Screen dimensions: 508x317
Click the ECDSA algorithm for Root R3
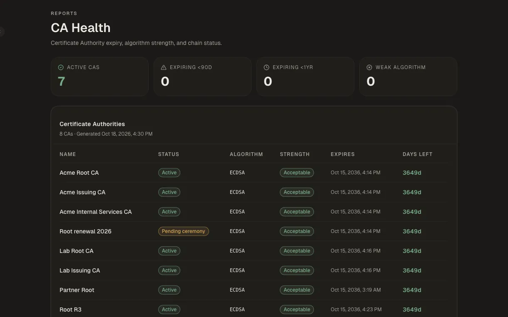[x=237, y=310]
